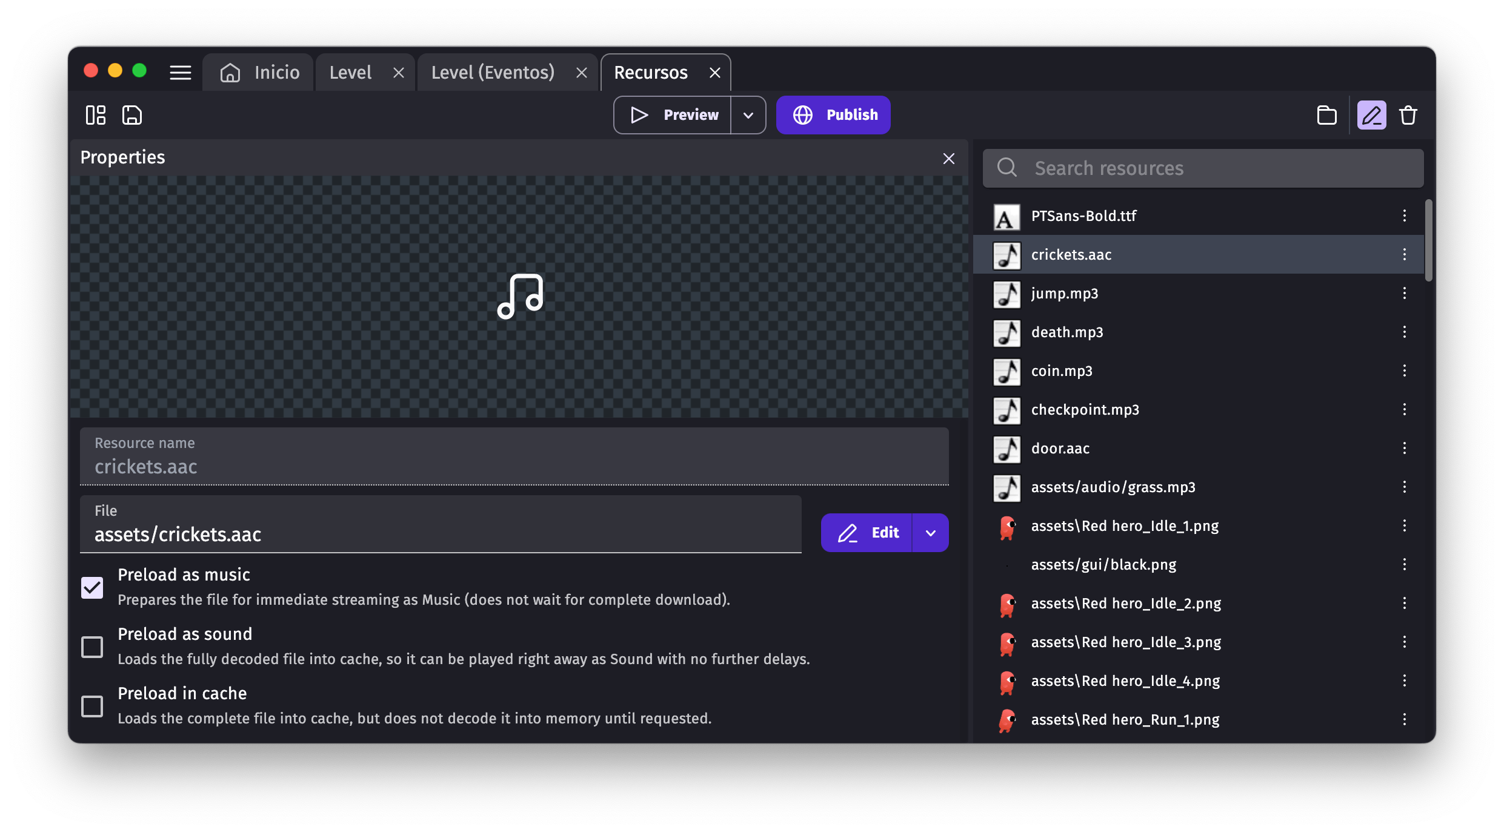Open the add resource folder icon
The height and width of the screenshot is (833, 1504).
tap(1326, 115)
